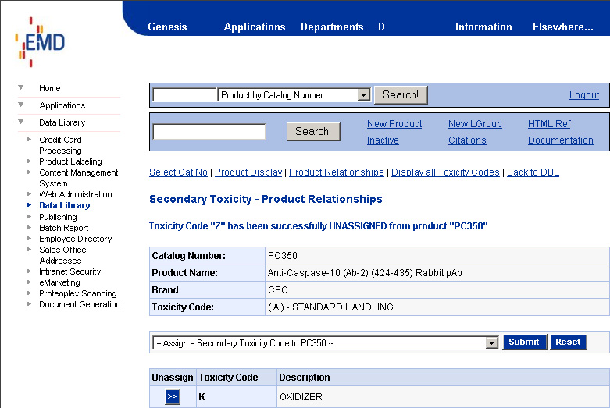Focus the second search text field
The image size is (610, 408).
tap(209, 132)
